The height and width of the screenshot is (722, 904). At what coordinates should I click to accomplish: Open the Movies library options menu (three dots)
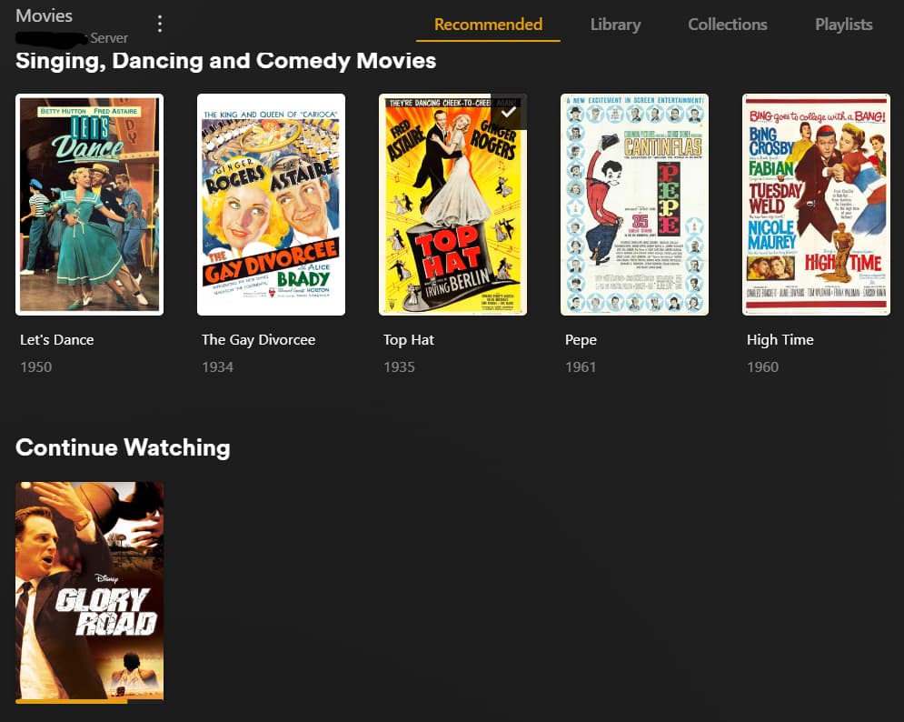click(x=160, y=24)
